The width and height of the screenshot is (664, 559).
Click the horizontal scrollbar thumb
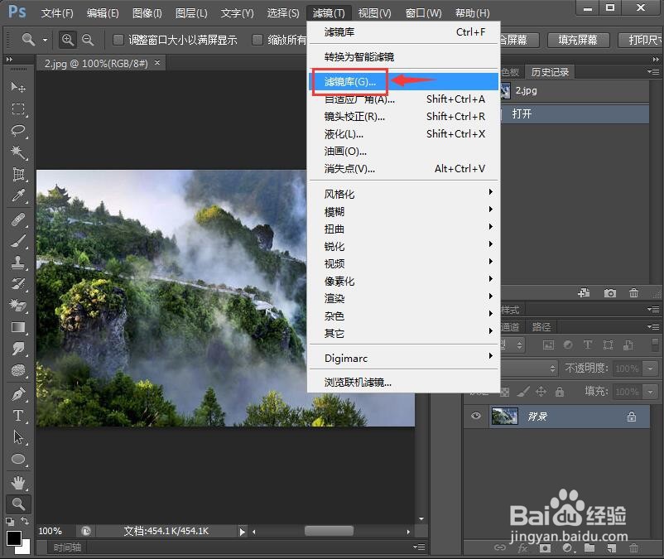[x=329, y=531]
